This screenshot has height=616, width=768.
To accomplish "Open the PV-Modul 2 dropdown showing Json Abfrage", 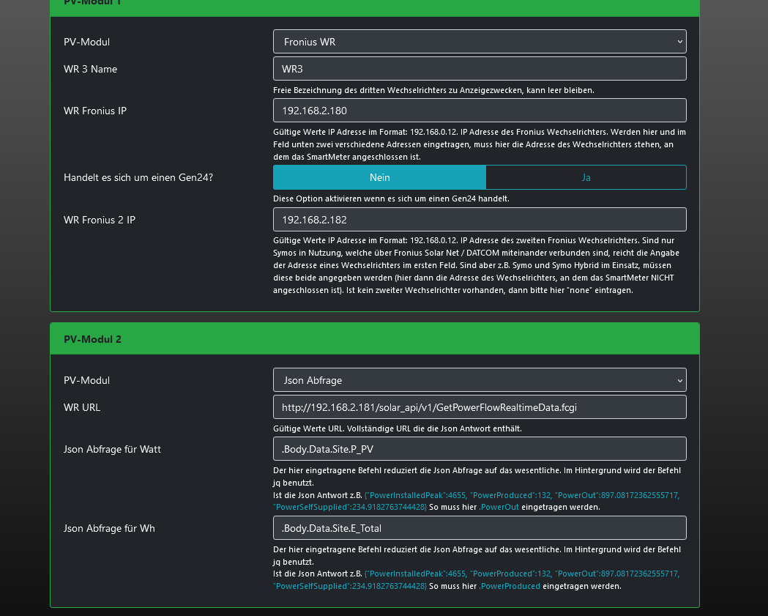I will pyautogui.click(x=480, y=380).
